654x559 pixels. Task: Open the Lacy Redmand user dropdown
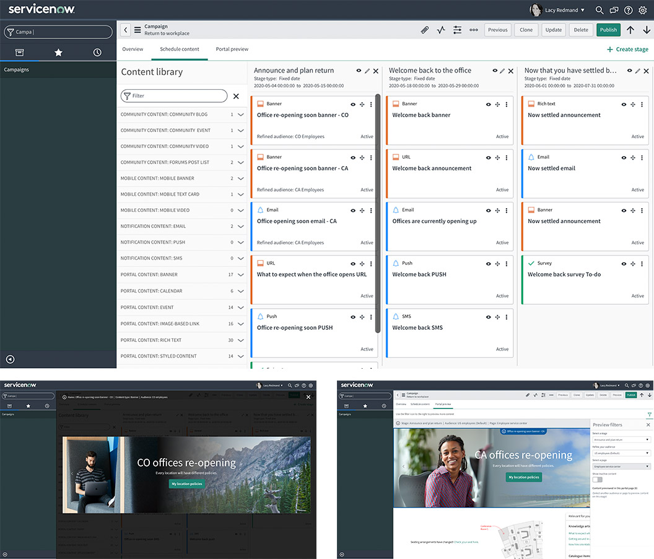[556, 10]
